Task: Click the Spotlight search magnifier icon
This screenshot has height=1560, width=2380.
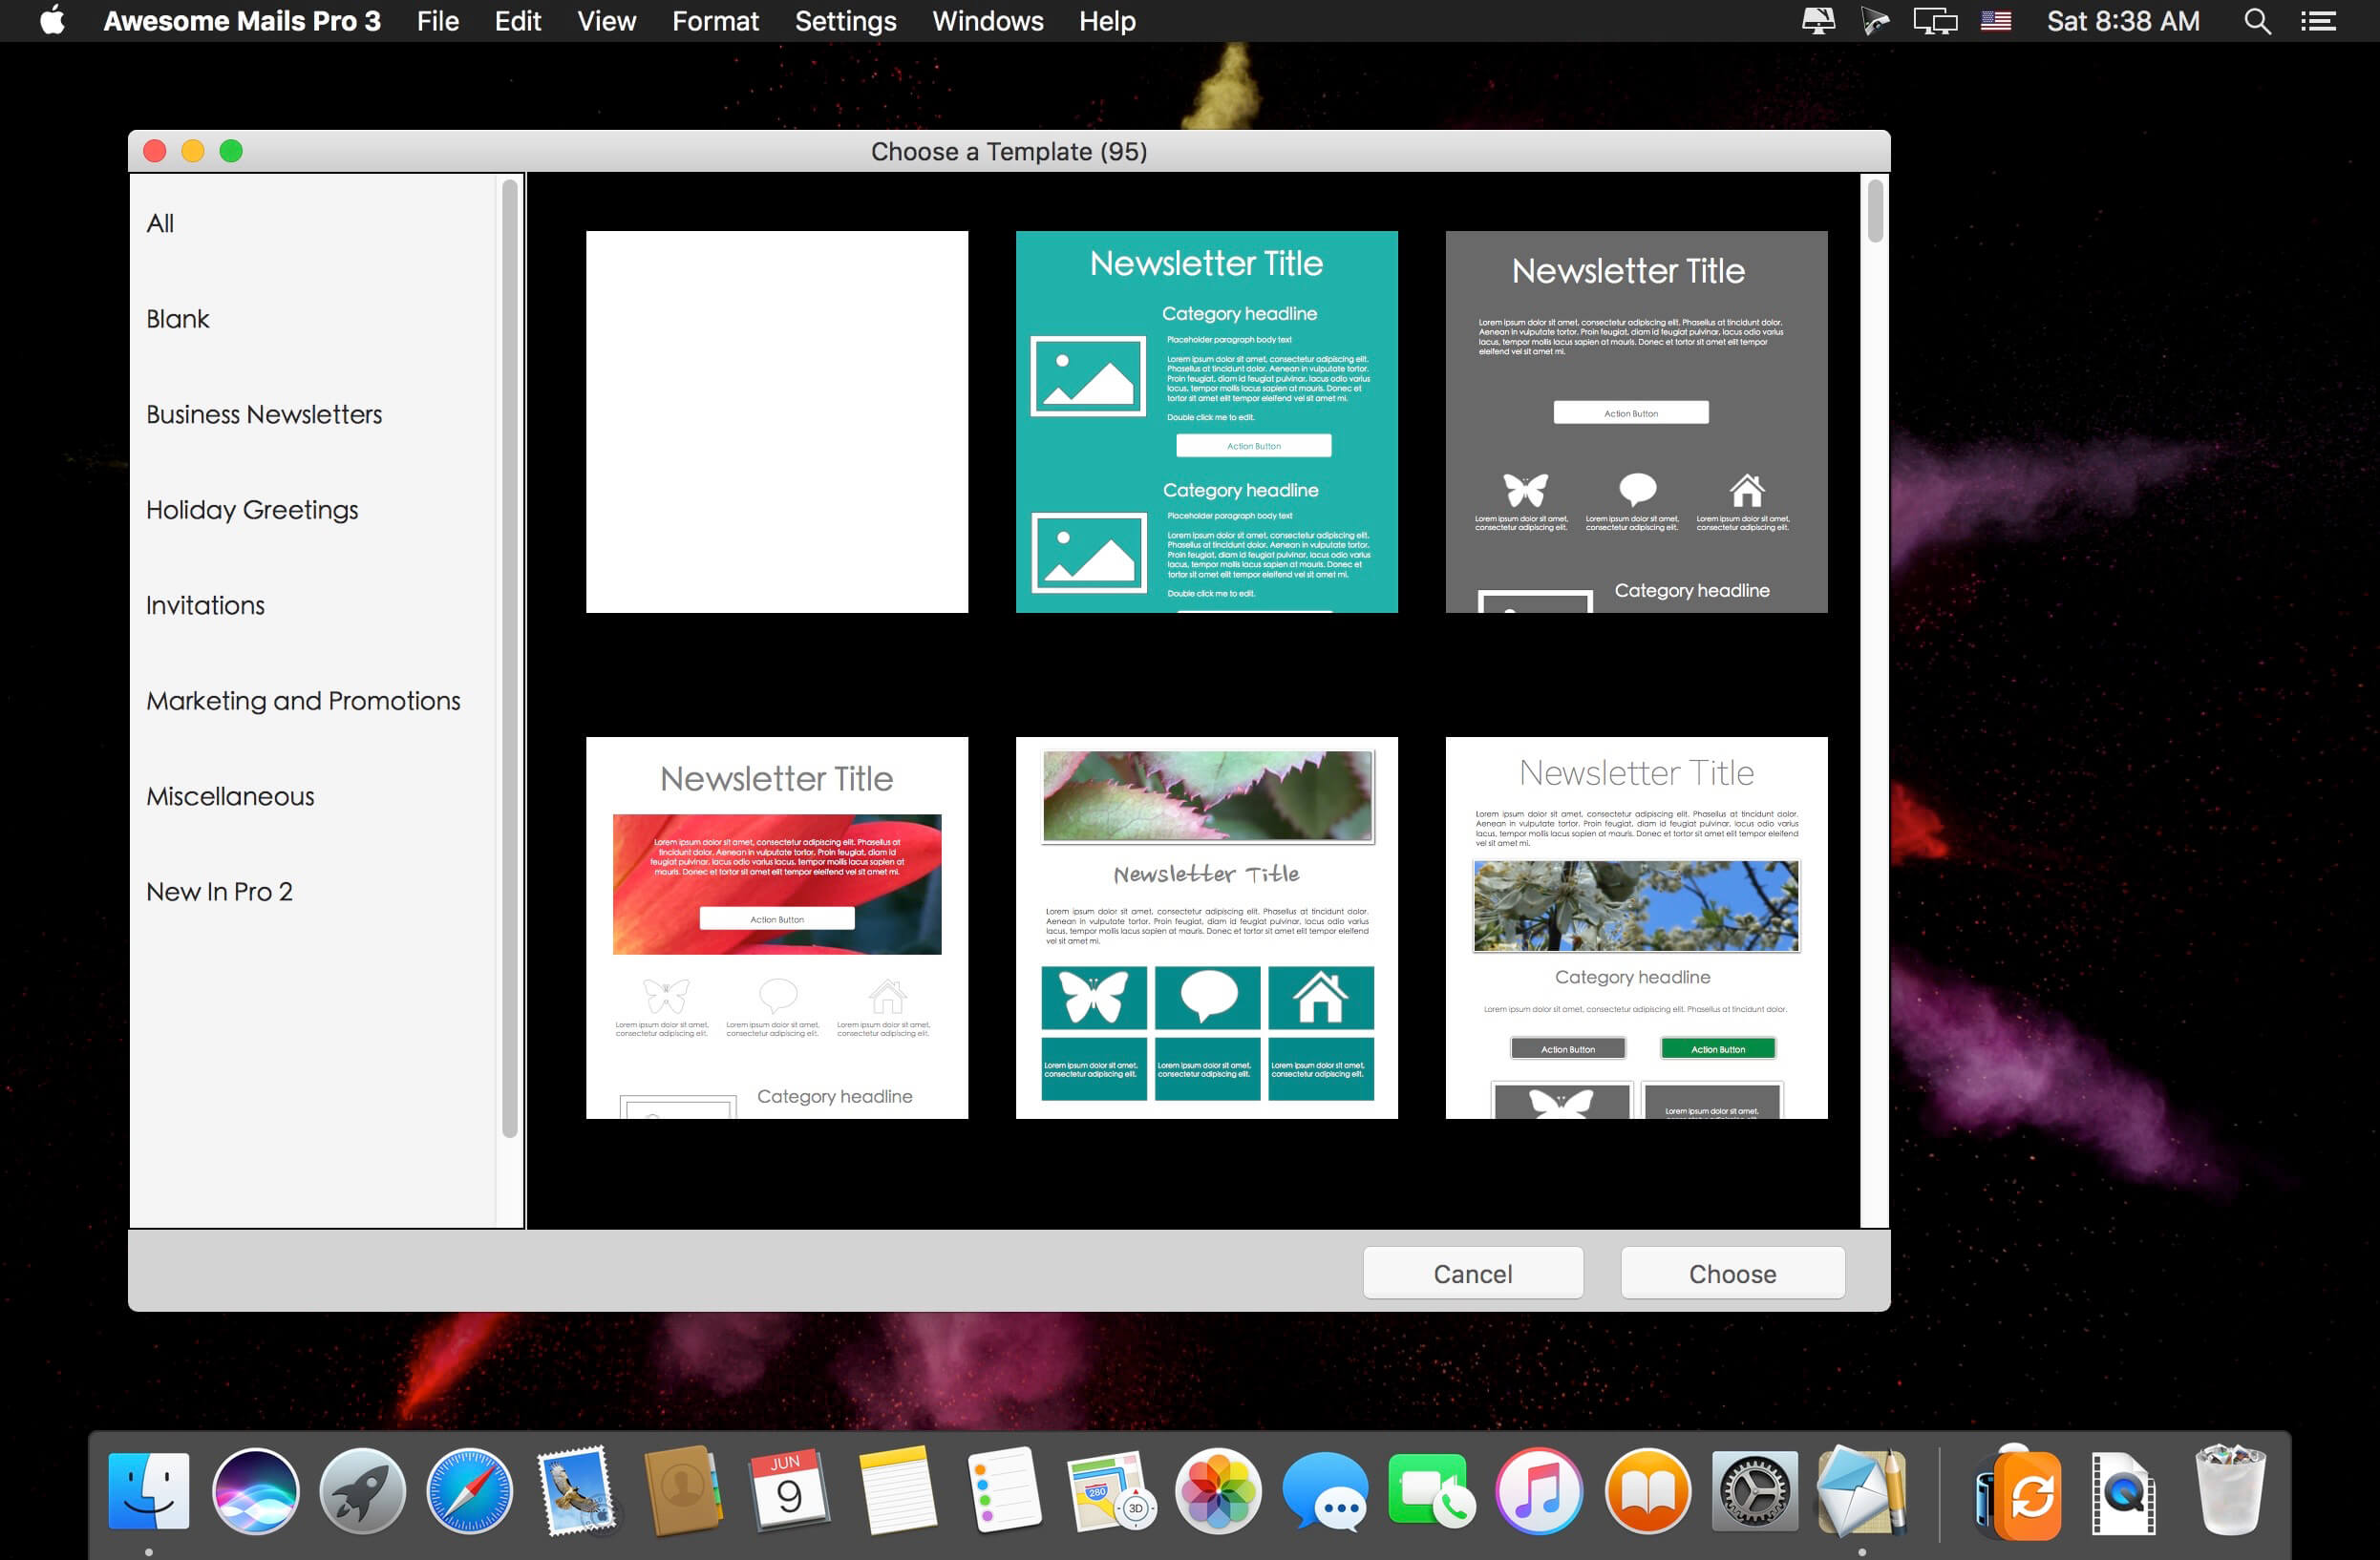Action: 2257,21
